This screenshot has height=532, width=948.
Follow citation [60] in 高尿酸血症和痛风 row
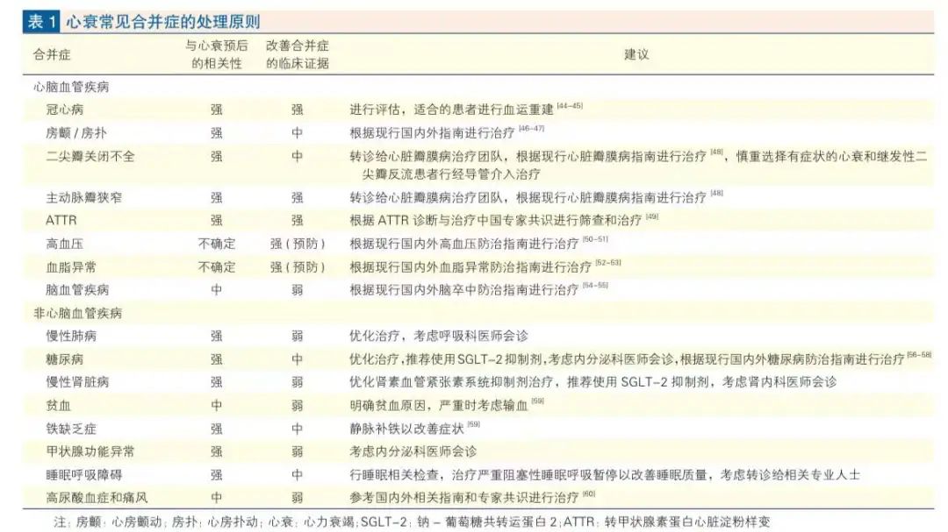pyautogui.click(x=588, y=495)
